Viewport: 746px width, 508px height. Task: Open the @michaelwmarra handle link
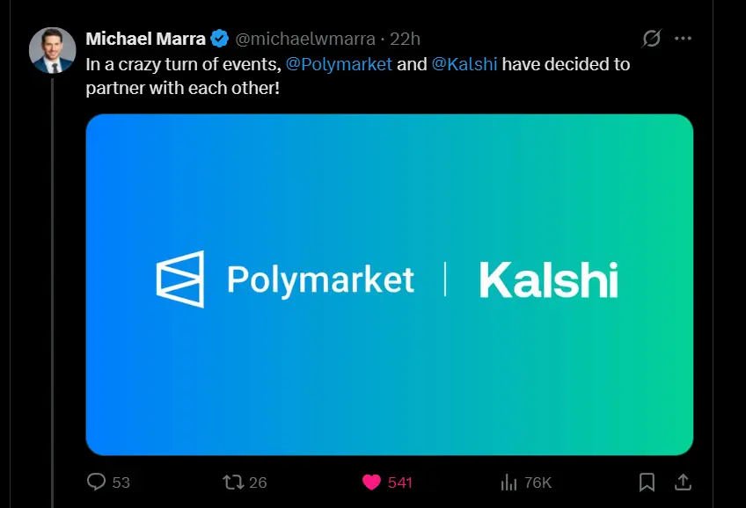tap(304, 39)
